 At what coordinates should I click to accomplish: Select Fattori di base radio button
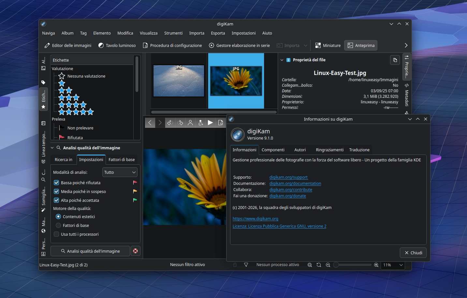pyautogui.click(x=58, y=225)
